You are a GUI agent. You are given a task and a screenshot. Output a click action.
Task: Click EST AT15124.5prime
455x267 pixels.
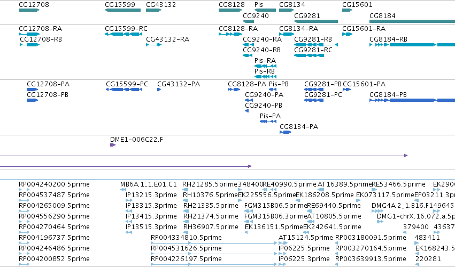tap(283, 244)
